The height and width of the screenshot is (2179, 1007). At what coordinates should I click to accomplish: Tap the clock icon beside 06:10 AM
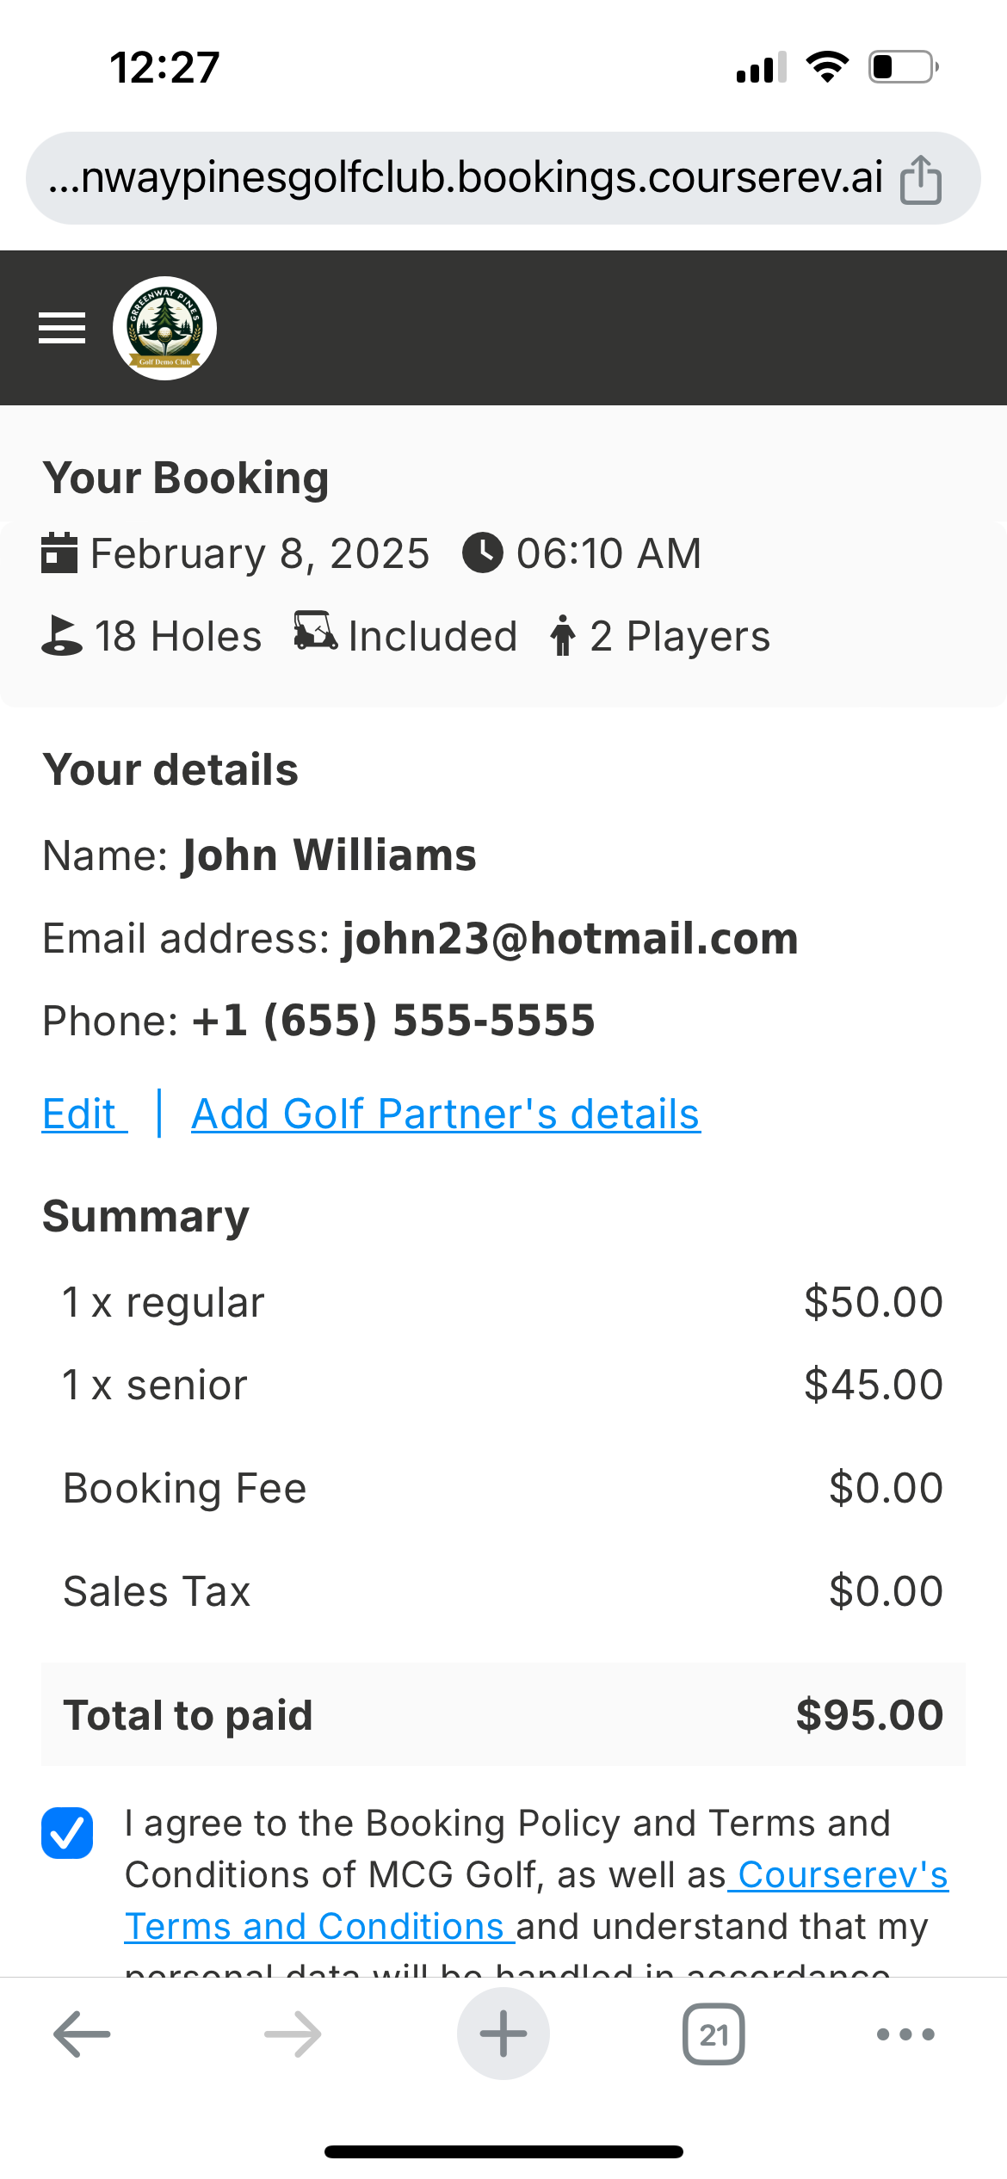pos(483,552)
